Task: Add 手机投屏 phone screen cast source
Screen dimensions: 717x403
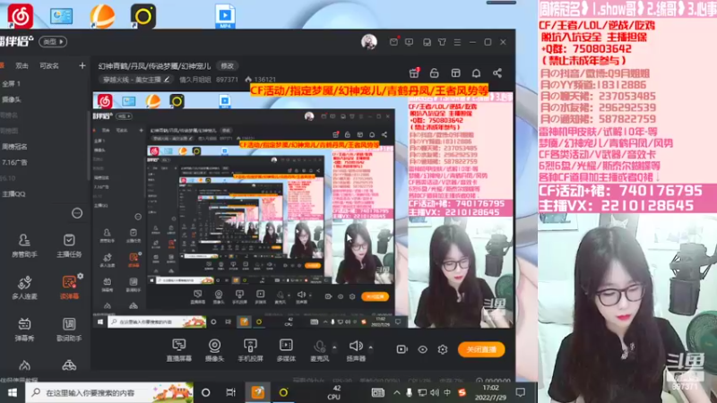Action: point(250,350)
